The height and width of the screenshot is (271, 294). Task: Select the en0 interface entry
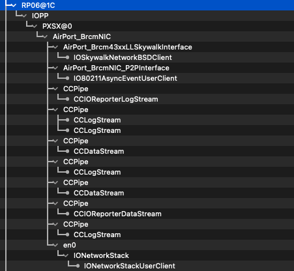[x=70, y=245]
